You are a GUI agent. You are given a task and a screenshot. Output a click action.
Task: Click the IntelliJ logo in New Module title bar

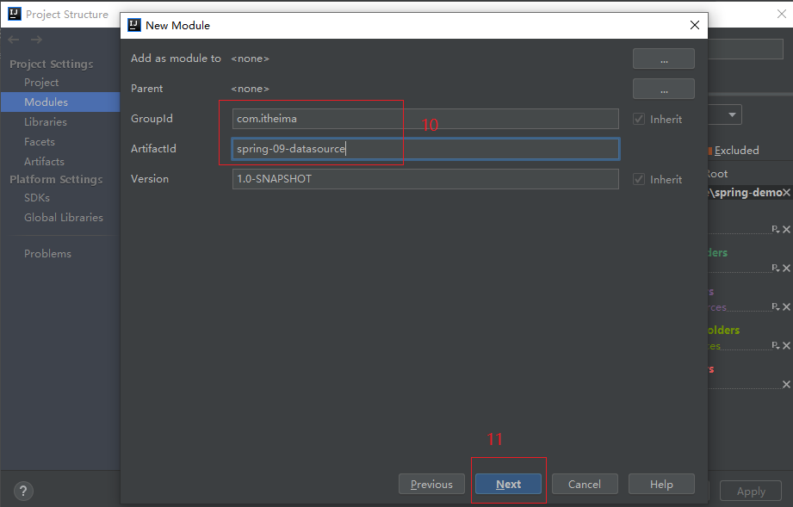coord(134,25)
